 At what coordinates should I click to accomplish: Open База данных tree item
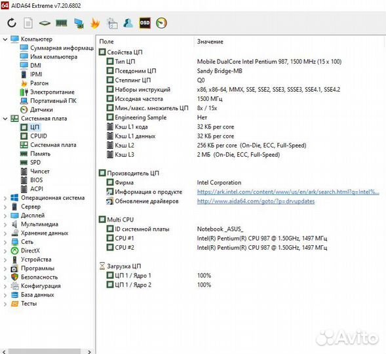(x=33, y=295)
